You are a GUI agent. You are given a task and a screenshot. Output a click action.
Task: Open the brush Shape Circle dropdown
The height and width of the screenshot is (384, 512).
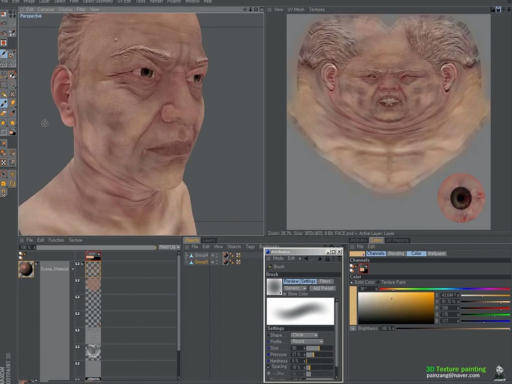304,335
